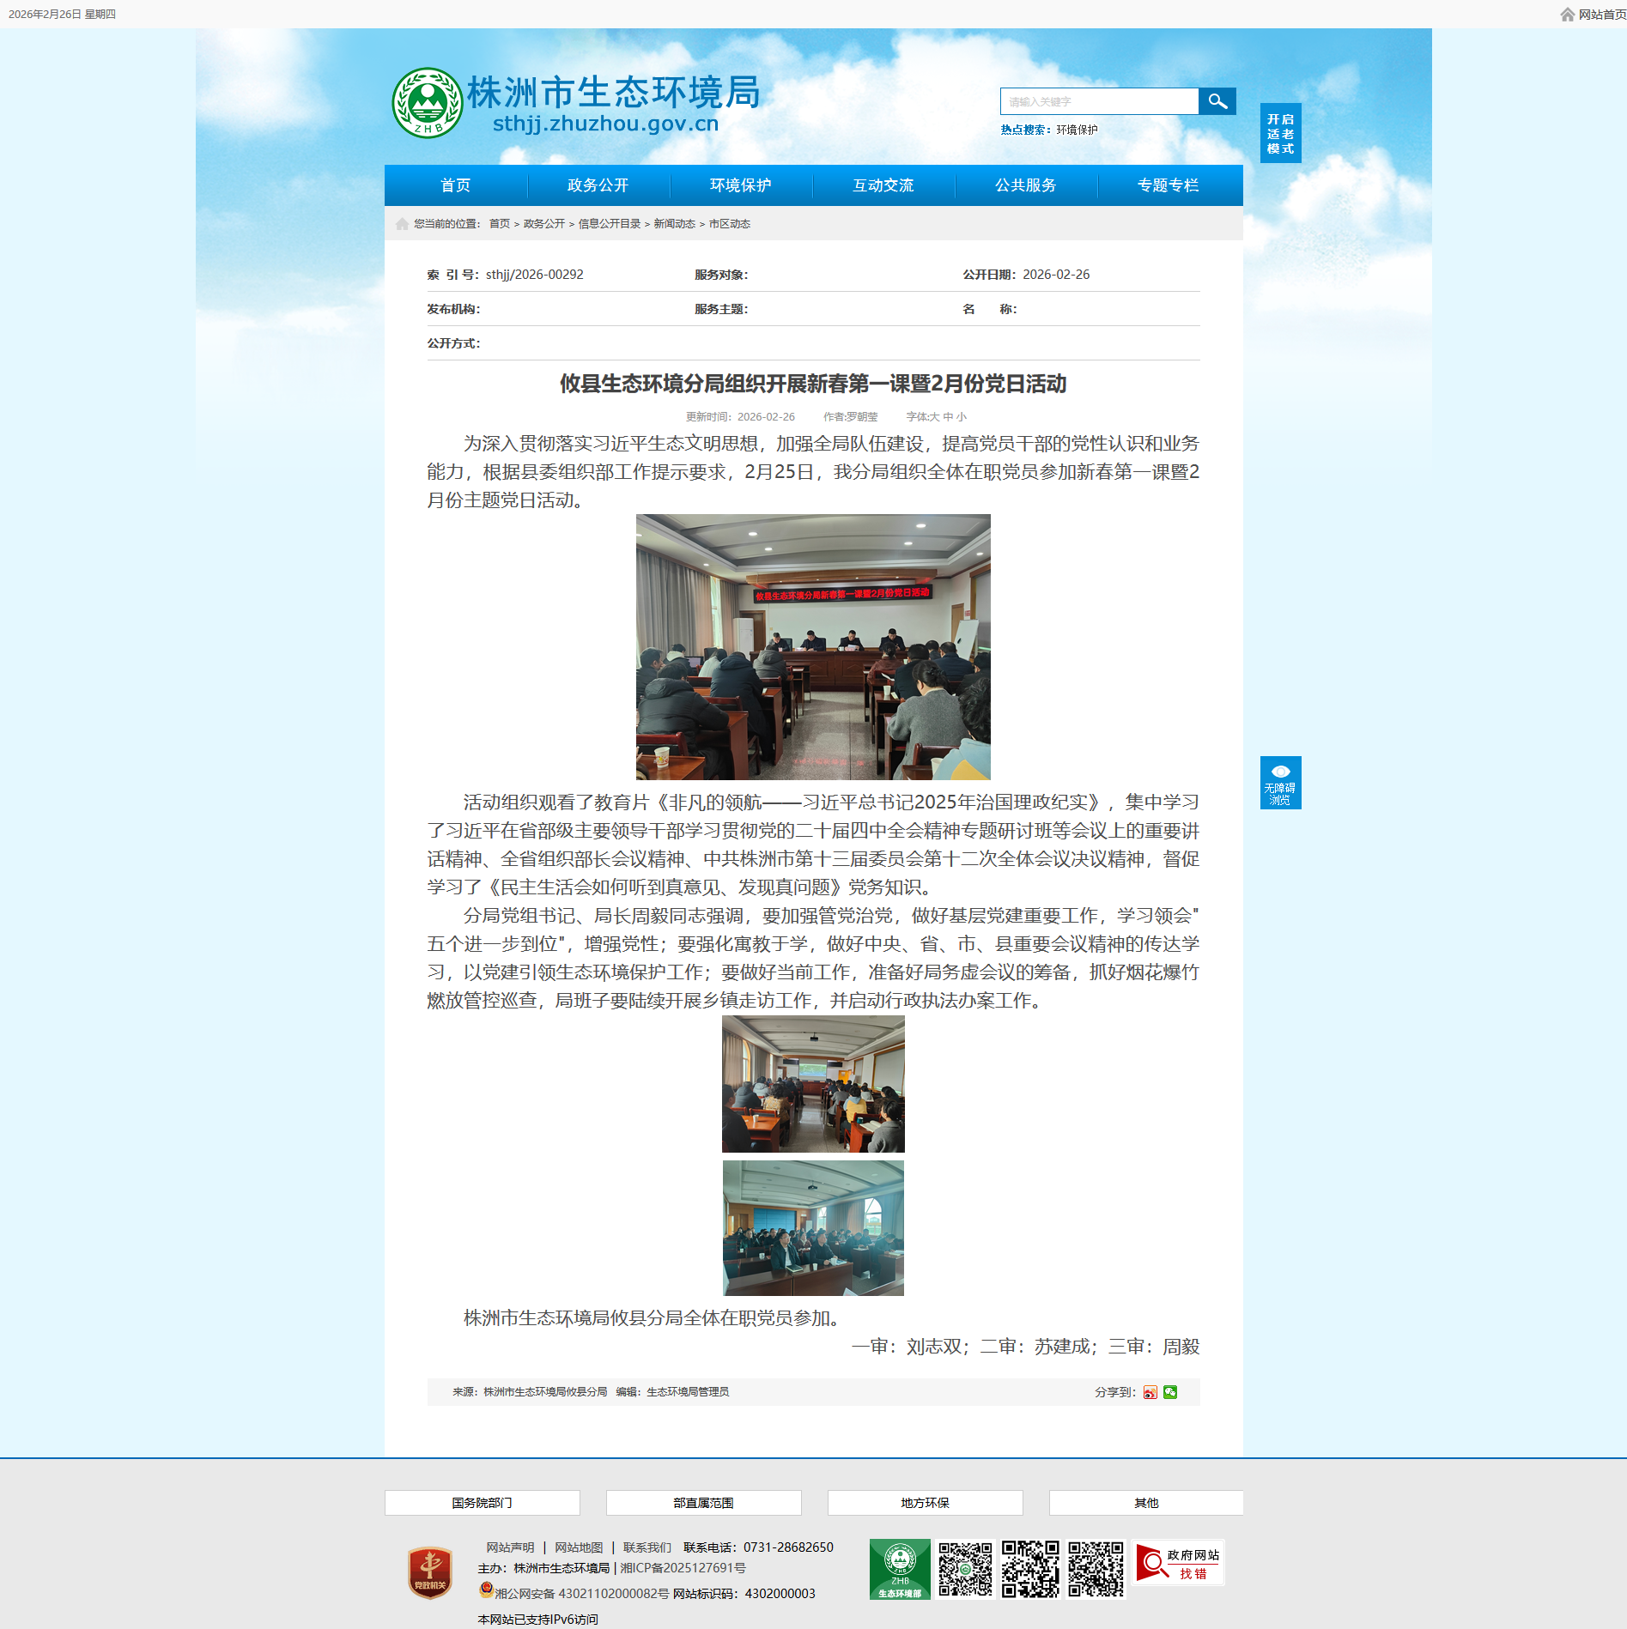Toggle barrier-free browsing (无障碍浏览)
Image resolution: width=1627 pixels, height=1629 pixels.
(1280, 783)
